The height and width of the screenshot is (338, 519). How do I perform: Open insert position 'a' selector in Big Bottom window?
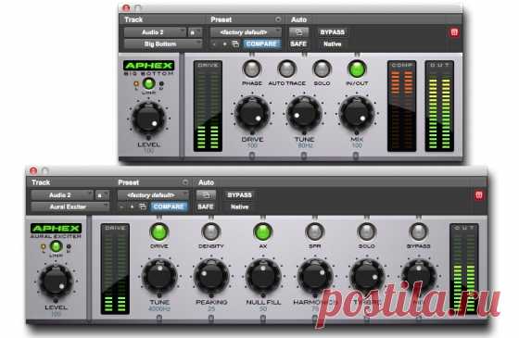click(195, 32)
